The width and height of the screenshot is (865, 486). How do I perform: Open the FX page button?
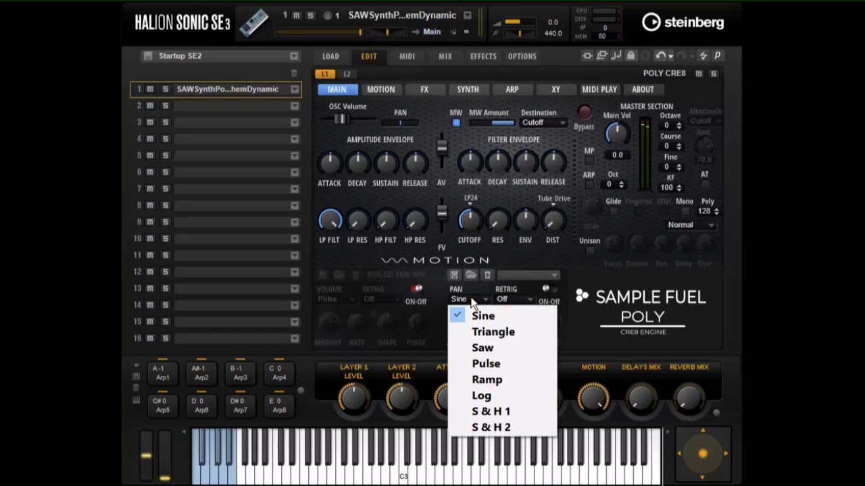(x=424, y=89)
